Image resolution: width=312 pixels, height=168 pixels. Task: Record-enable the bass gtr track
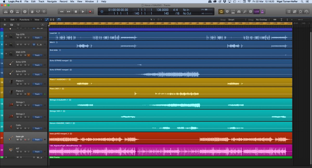(25, 140)
